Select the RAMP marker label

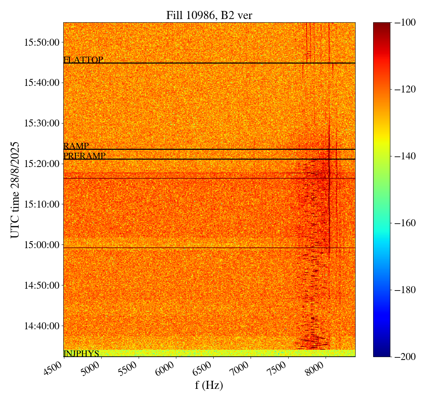click(x=76, y=146)
